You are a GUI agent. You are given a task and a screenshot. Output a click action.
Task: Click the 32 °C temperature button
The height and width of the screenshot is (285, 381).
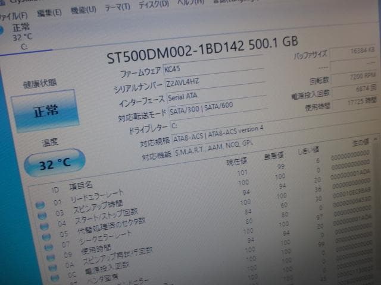(x=55, y=163)
